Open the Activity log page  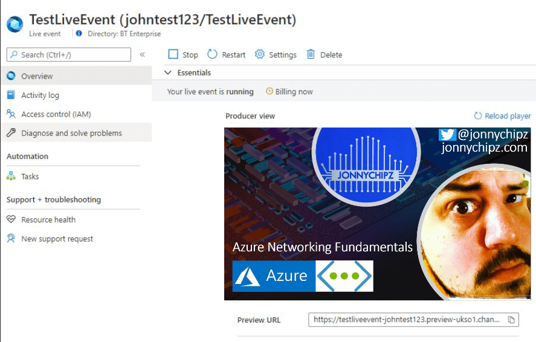40,95
